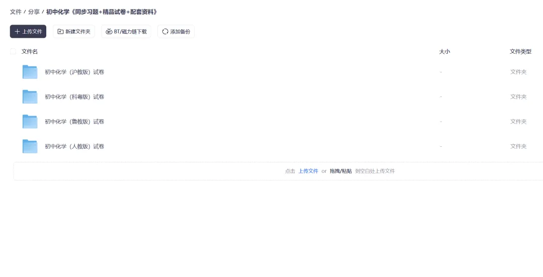Screen dimensions: 543x277
Task: Click the BT/磁力链下载 robot icon
Action: (x=109, y=32)
